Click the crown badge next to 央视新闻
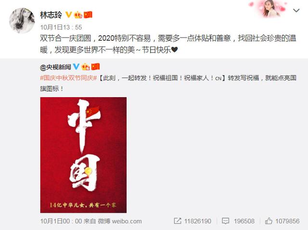The image size is (308, 230). click(86, 67)
